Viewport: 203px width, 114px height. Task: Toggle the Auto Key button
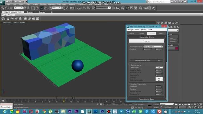156,104
